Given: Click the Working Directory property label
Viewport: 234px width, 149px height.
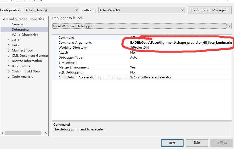Looking at the screenshot, I should tap(72, 47).
